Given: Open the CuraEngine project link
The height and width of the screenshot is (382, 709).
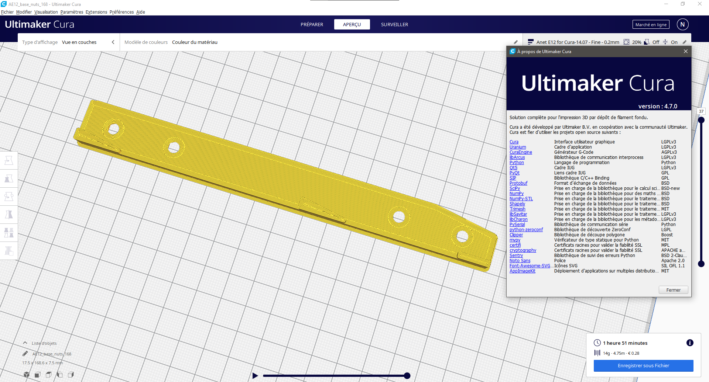Looking at the screenshot, I should [x=521, y=152].
